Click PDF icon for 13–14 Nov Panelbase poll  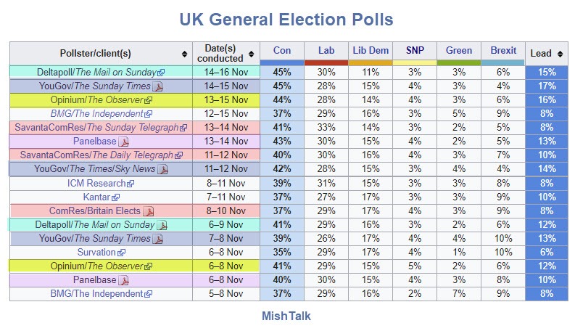[x=123, y=142]
